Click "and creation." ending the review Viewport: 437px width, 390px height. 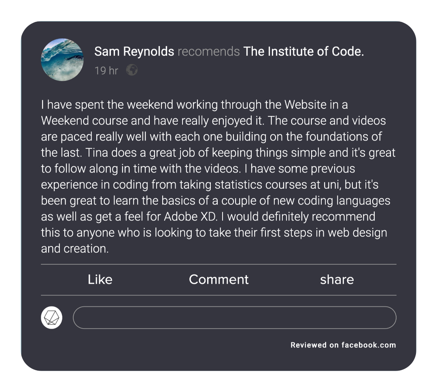[75, 249]
